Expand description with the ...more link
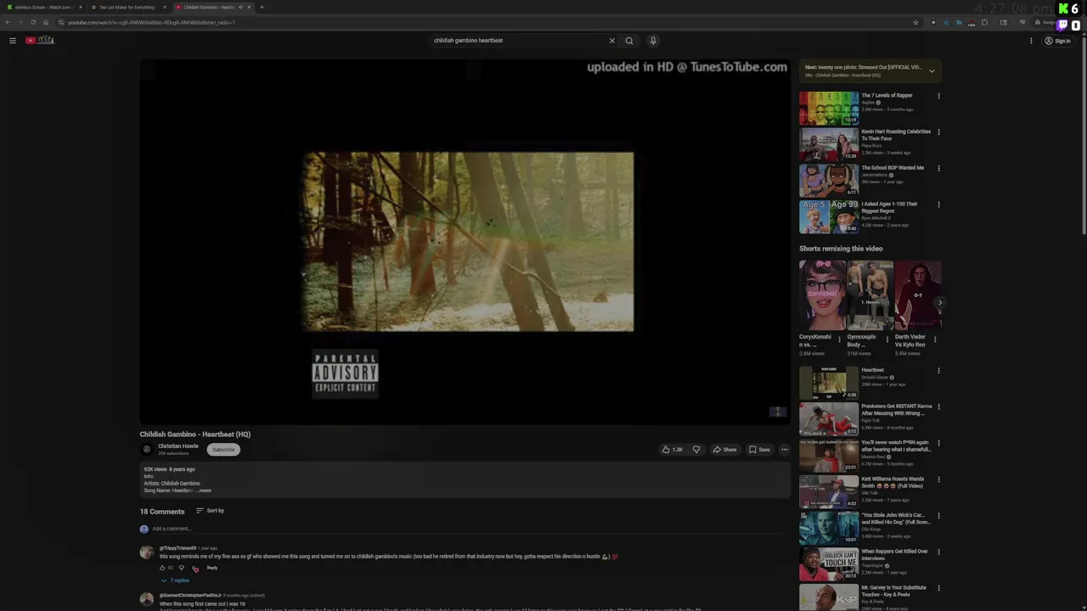 pyautogui.click(x=204, y=490)
